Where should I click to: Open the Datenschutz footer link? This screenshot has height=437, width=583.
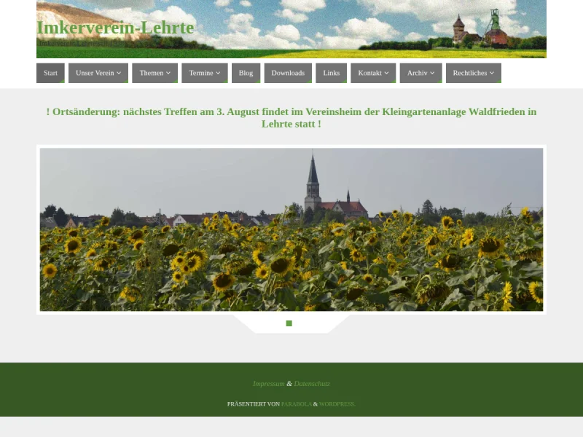click(x=312, y=384)
